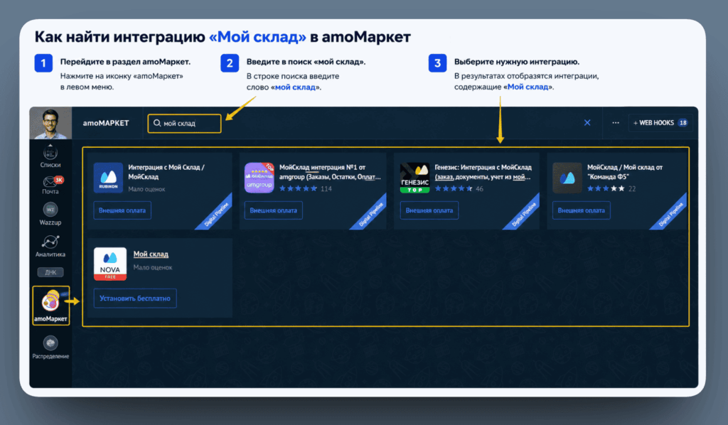Click the magnifier icon in search field
Image resolution: width=728 pixels, height=425 pixels.
(x=157, y=123)
